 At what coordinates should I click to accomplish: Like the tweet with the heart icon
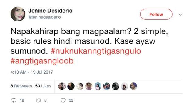[63, 100]
